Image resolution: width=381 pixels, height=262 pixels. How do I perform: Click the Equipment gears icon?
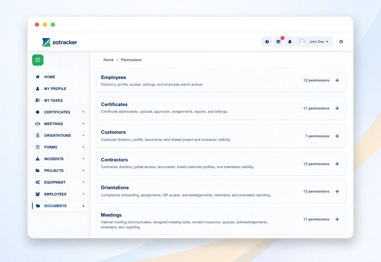coord(37,182)
